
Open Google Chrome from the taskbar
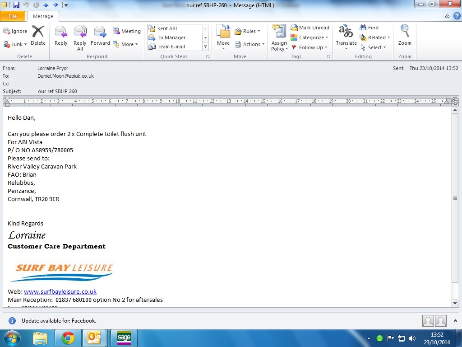(68, 338)
